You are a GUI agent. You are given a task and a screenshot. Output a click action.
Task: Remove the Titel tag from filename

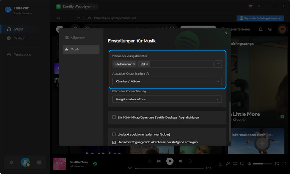pos(147,64)
